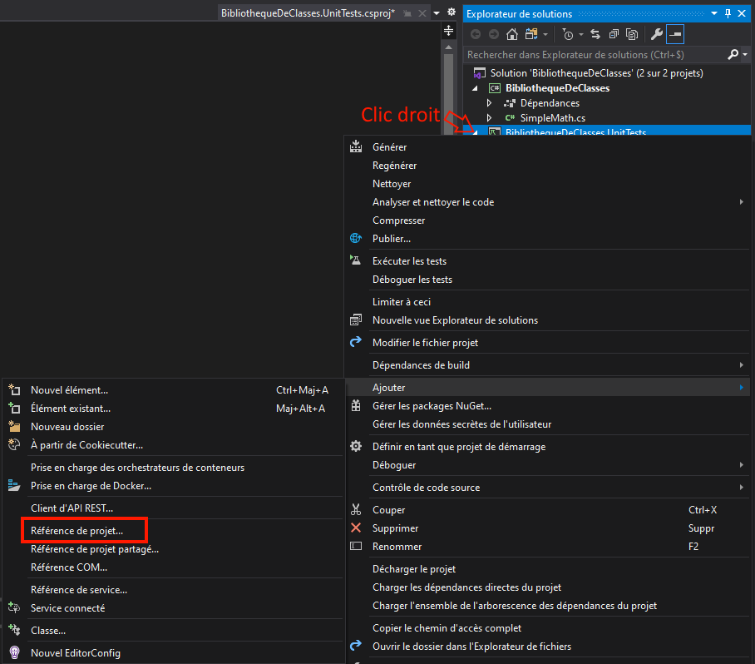Click the Home icon in Solution Explorer

coord(512,34)
